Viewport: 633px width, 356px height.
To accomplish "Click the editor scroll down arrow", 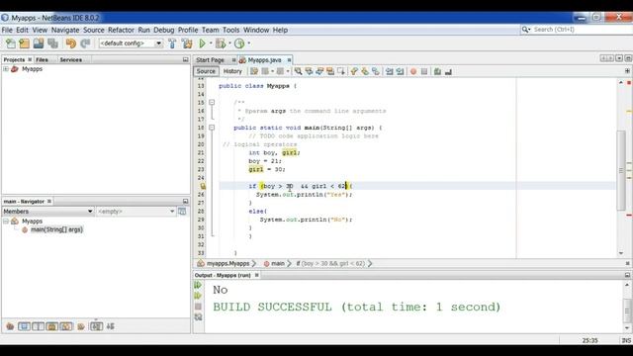I will point(621,253).
